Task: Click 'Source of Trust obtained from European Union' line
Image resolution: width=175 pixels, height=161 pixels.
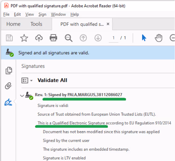Action: (x=97, y=114)
